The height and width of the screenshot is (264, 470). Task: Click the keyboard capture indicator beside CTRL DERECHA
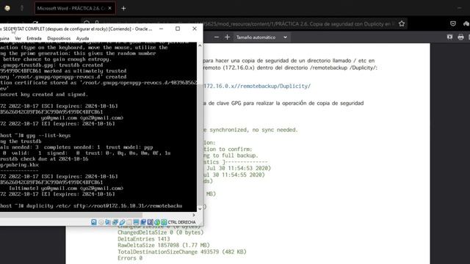pos(164,222)
